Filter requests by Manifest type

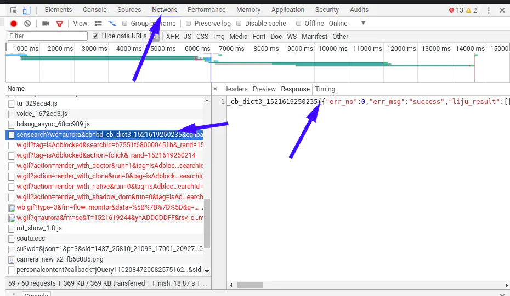click(x=315, y=36)
